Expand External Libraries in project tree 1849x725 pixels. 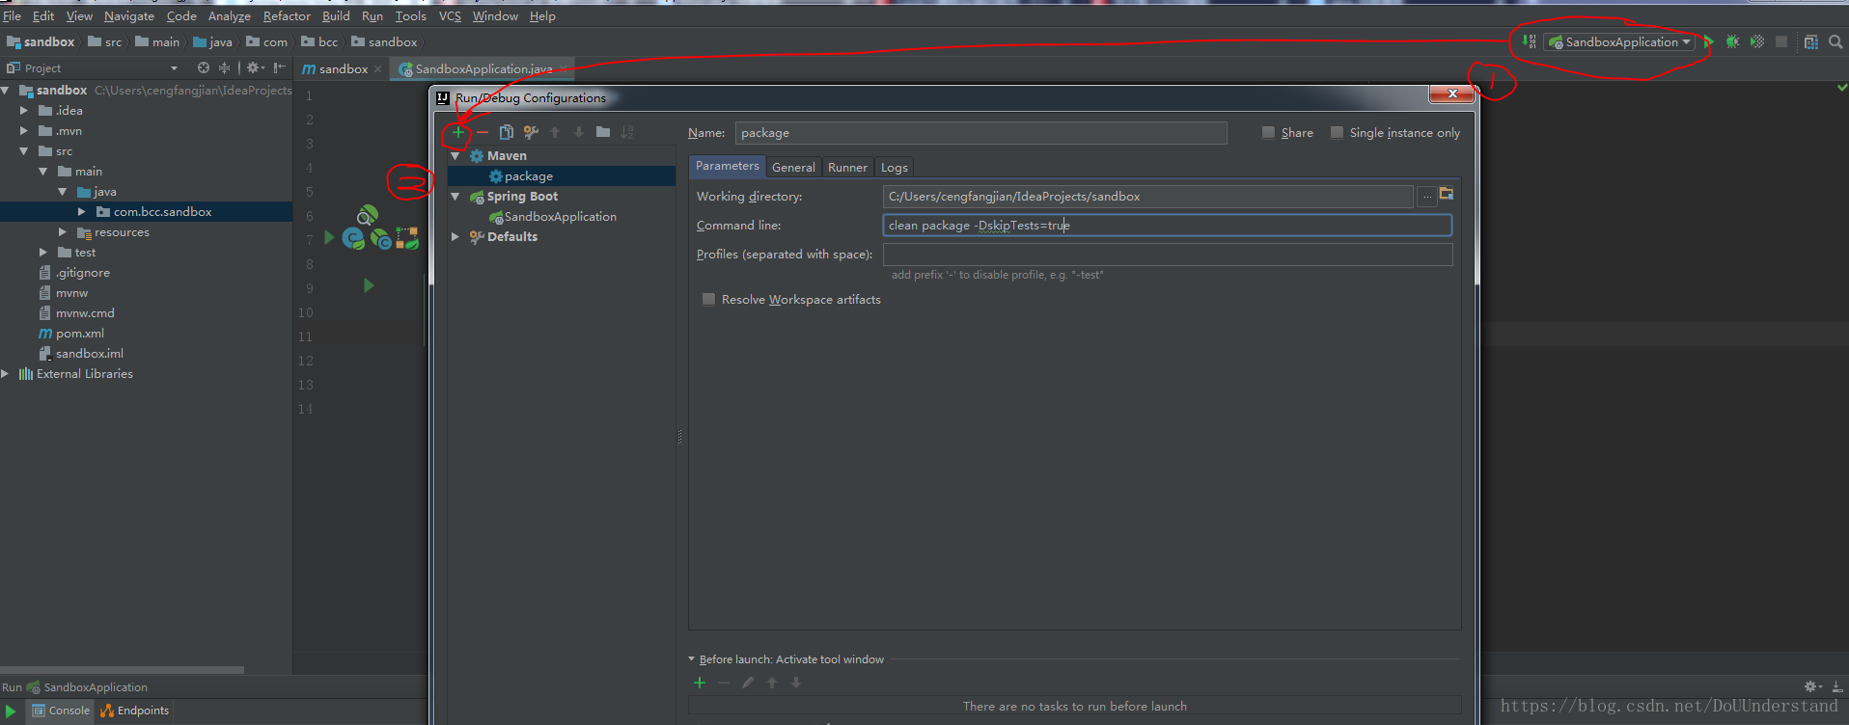[x=5, y=373]
